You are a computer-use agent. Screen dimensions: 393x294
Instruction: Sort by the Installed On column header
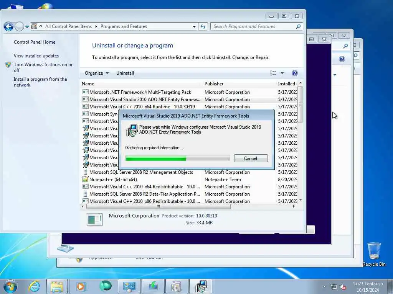point(287,84)
